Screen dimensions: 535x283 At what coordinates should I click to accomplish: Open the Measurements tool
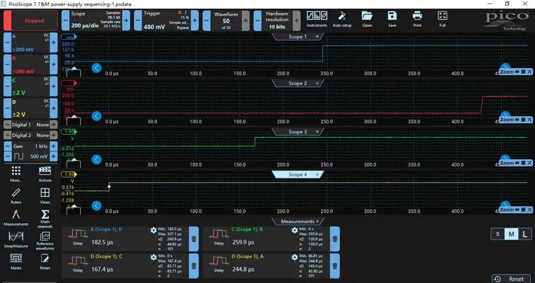click(15, 218)
